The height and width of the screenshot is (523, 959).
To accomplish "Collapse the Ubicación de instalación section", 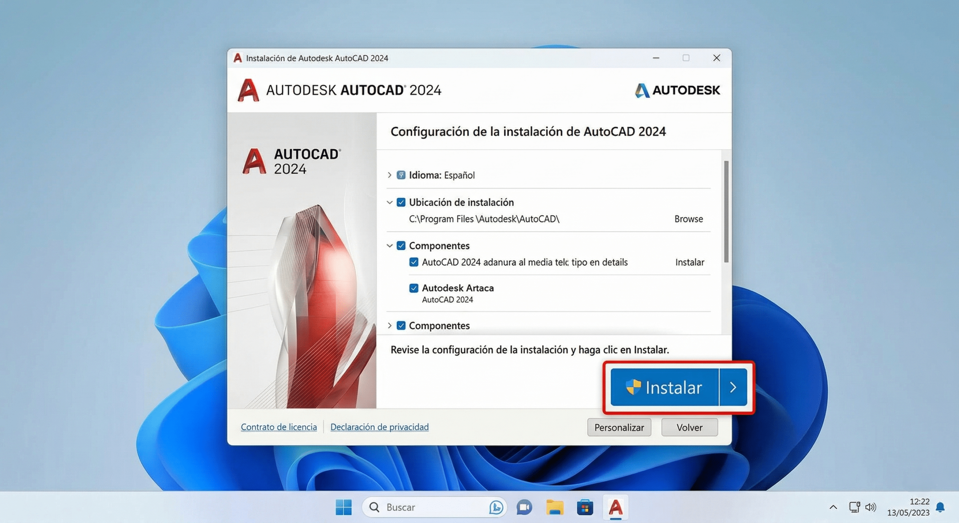I will coord(389,202).
